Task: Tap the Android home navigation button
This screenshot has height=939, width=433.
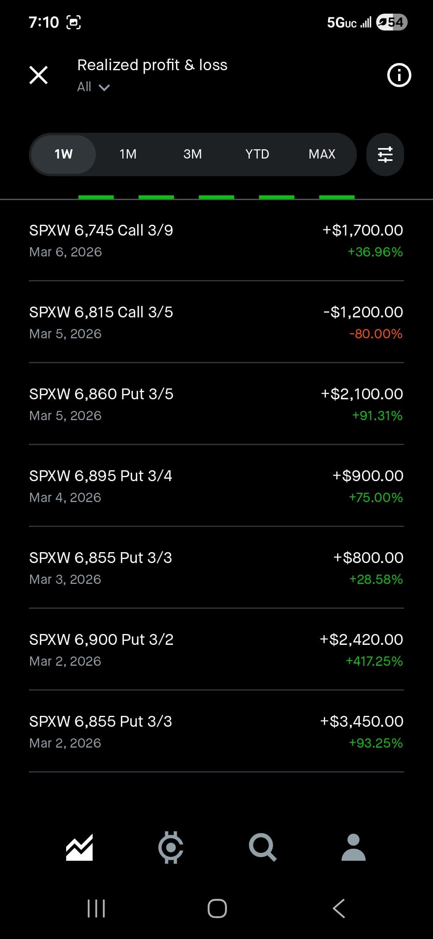Action: pos(217,908)
